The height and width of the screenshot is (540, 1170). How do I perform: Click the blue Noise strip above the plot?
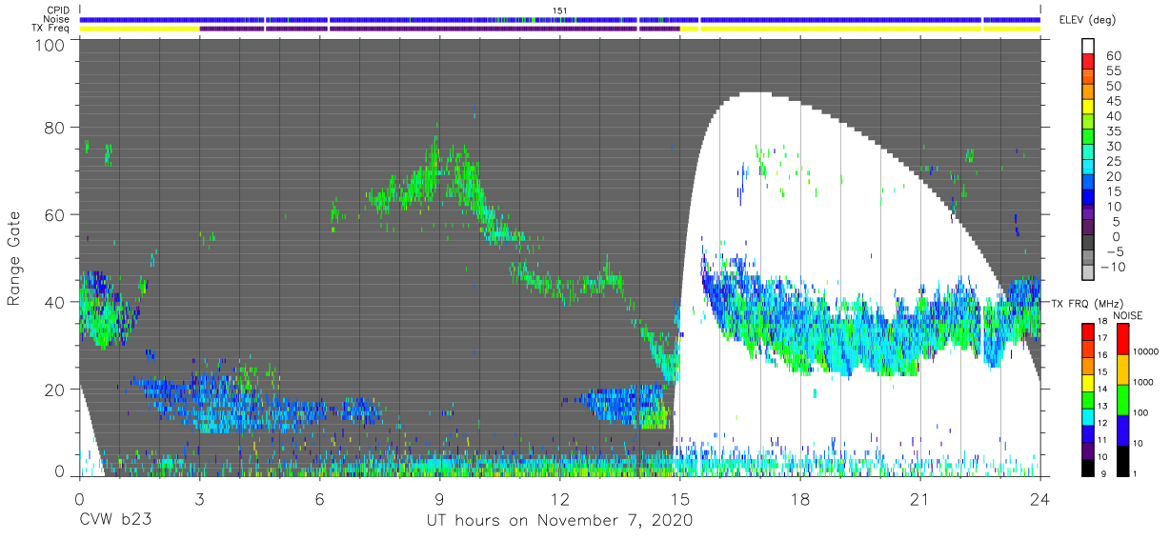(x=560, y=19)
